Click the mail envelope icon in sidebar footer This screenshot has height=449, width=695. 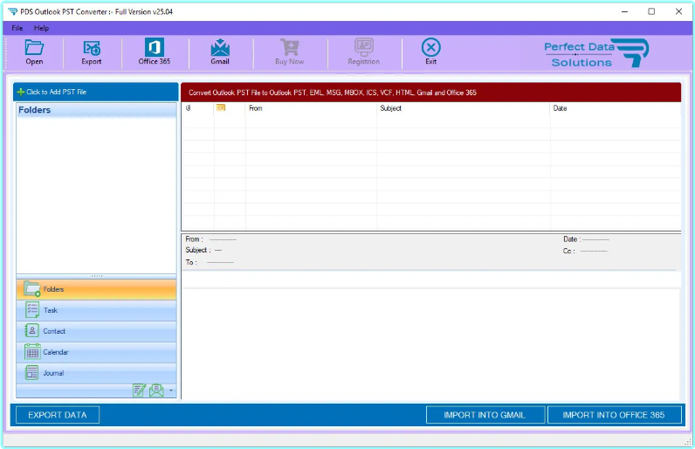(x=156, y=390)
